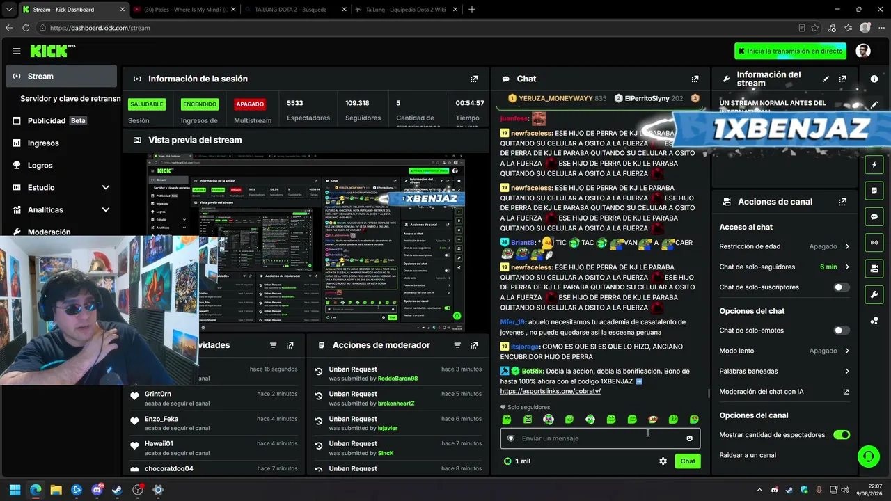Open Discord from the taskbar

click(97, 490)
